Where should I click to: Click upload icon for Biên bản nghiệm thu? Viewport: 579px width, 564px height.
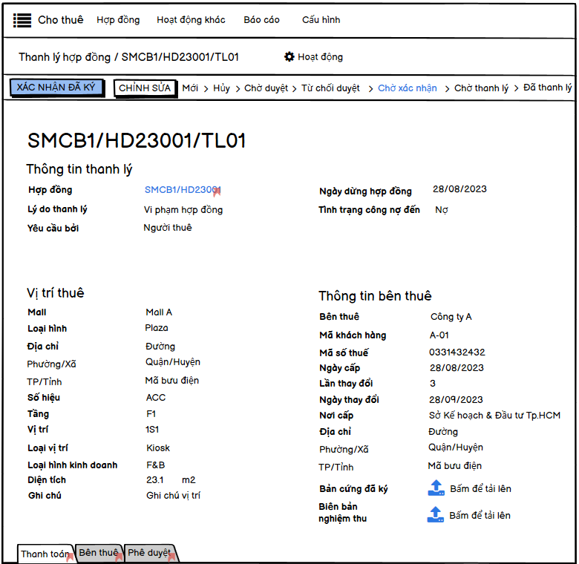[x=435, y=514]
